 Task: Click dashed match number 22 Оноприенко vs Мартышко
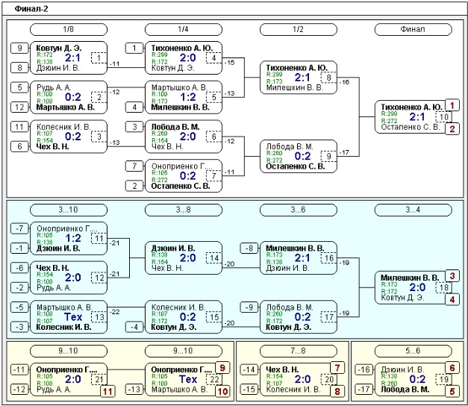pyautogui.click(x=213, y=379)
